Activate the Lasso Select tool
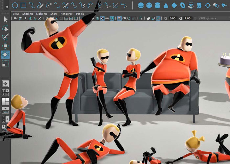Screen dimensions: 230x164 click(5, 28)
